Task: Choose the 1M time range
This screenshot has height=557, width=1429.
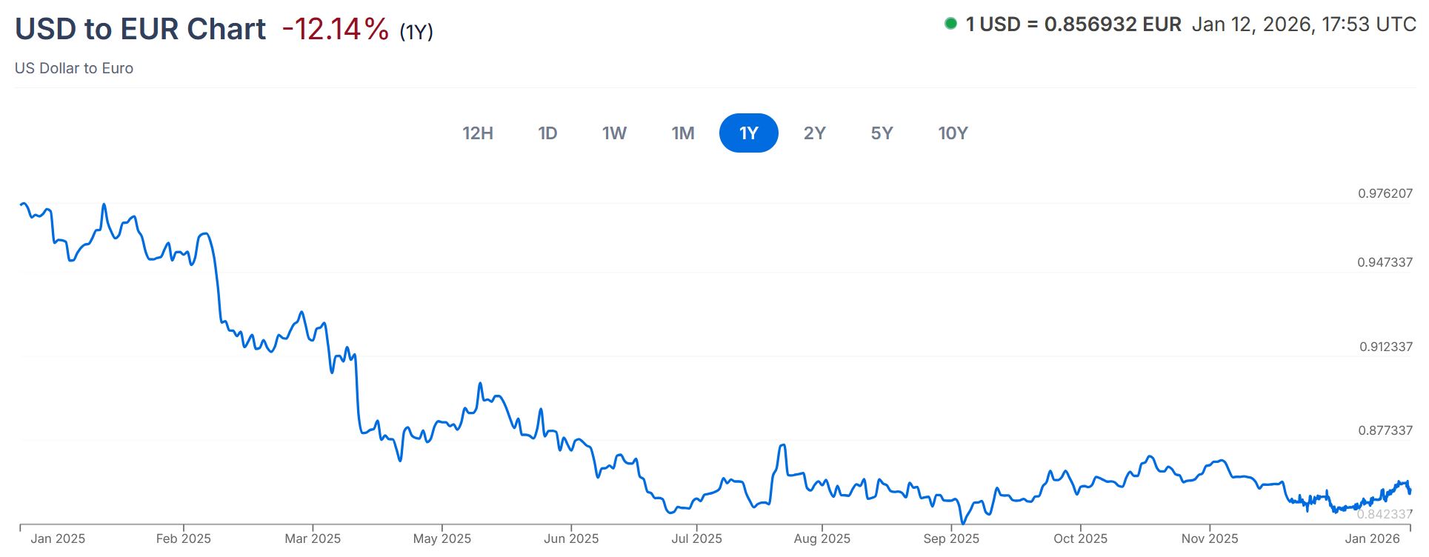Action: 683,133
